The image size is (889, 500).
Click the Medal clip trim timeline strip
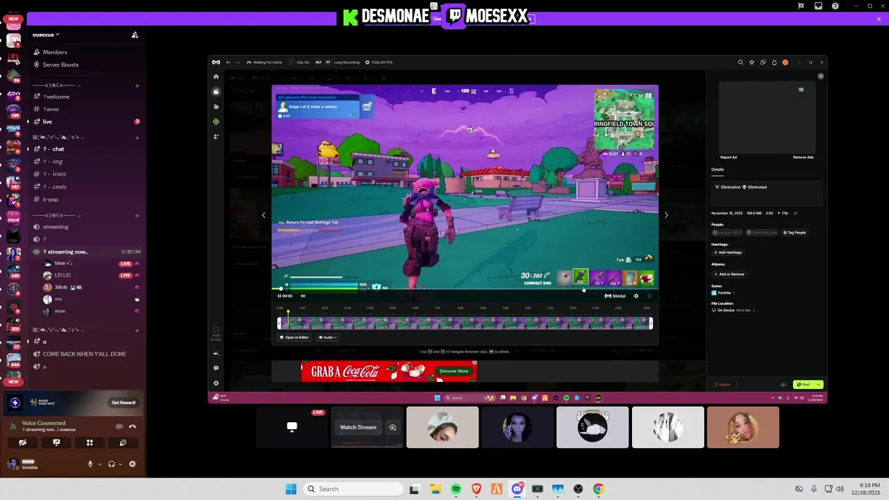[465, 323]
